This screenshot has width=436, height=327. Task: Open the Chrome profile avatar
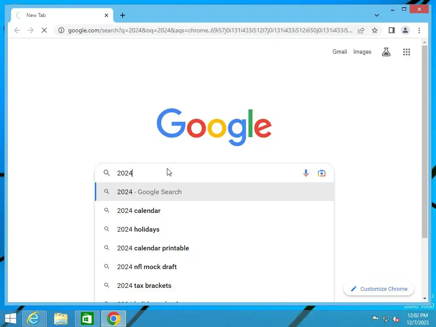tap(405, 30)
